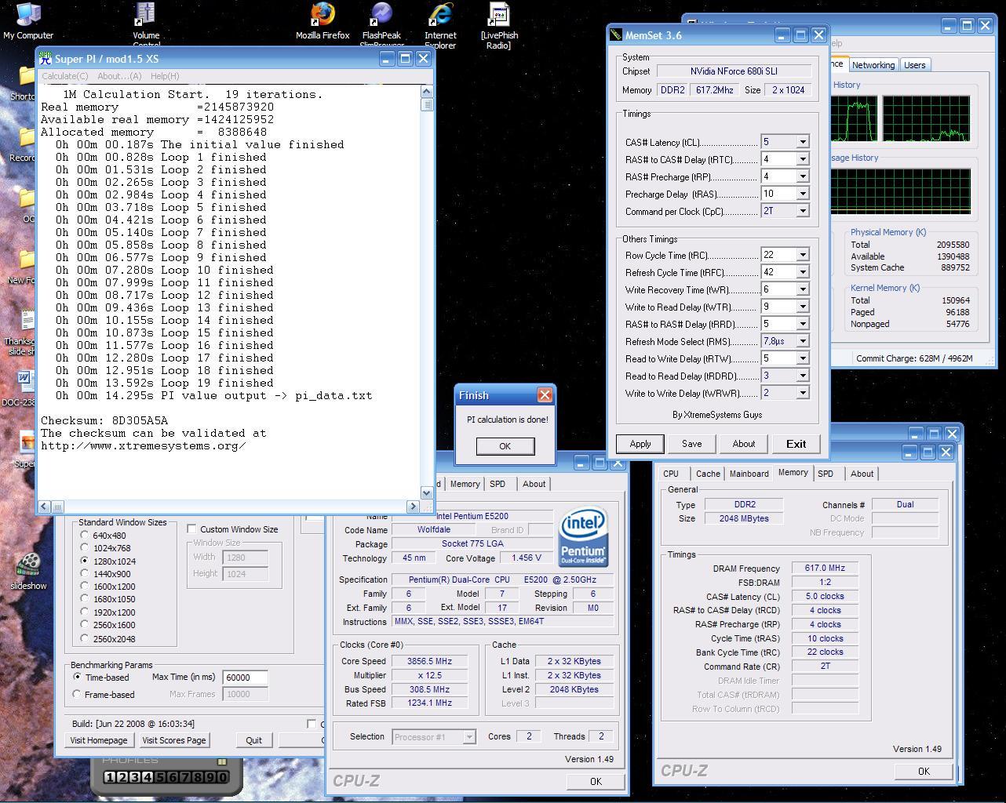Open SPD tab in left CPU-Z window
Viewport: 1006px width, 803px height.
pos(498,484)
